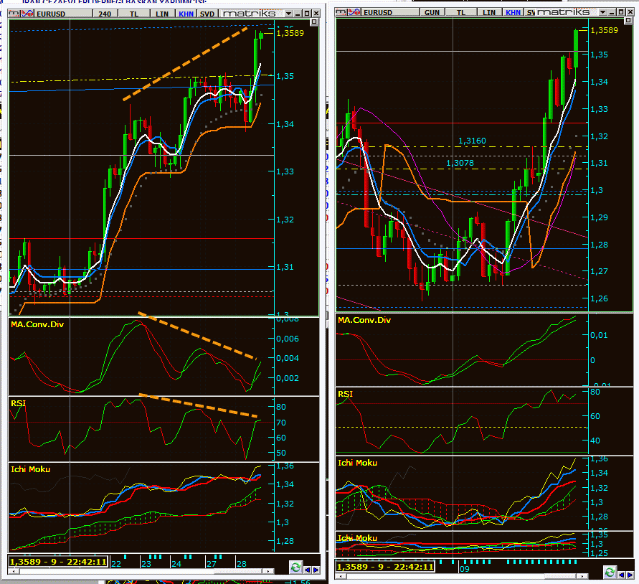Click blue left arrow at bottom of left chart
Viewport: 639px width, 584px height.
click(307, 568)
